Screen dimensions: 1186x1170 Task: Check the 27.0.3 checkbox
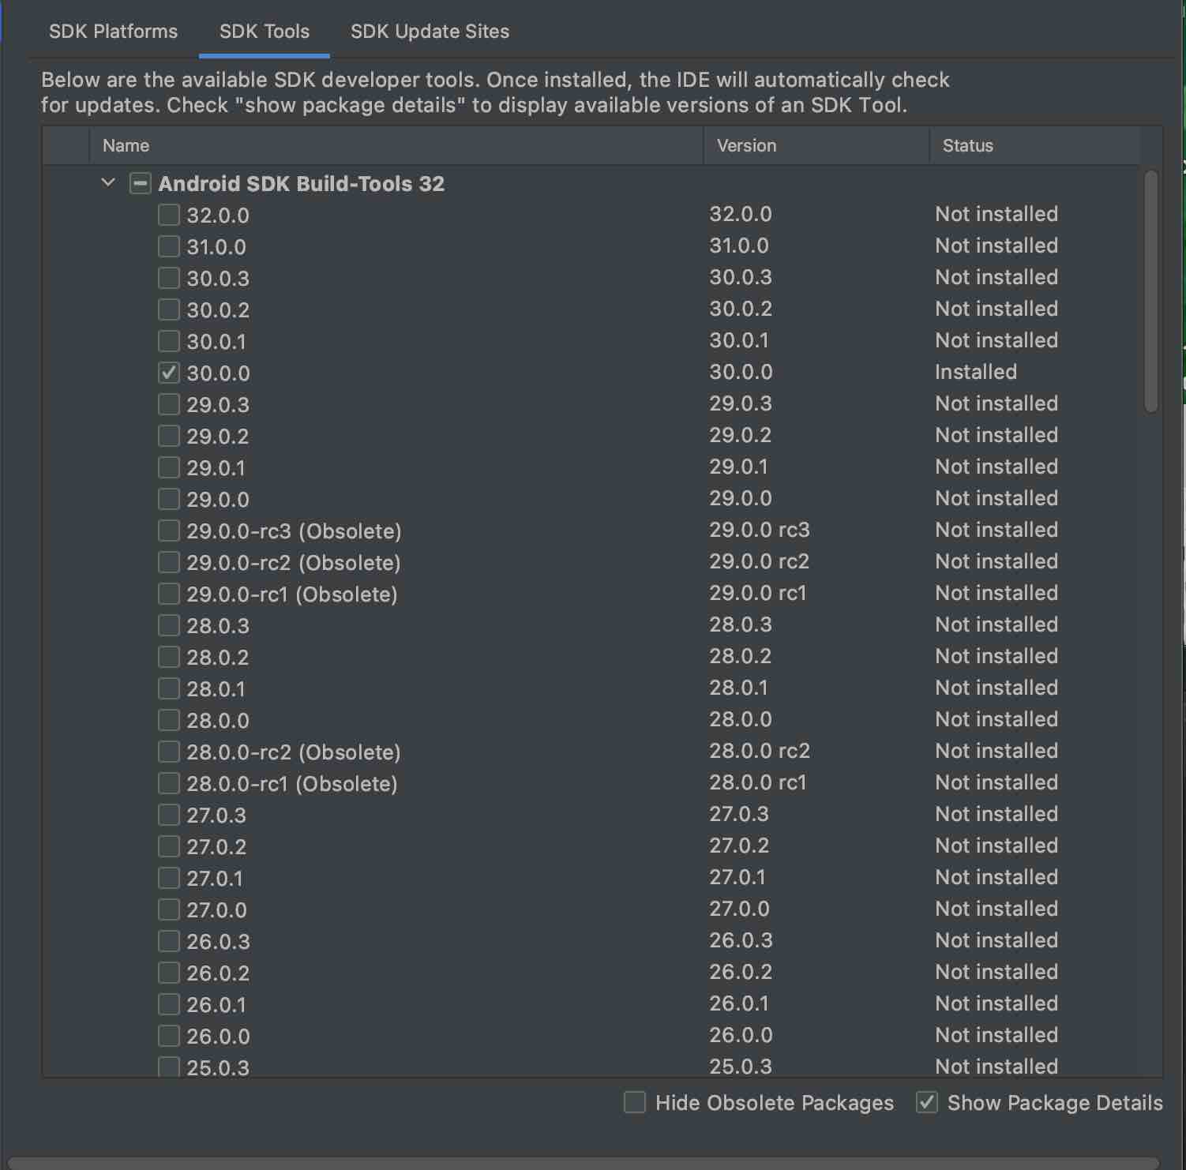pos(168,815)
